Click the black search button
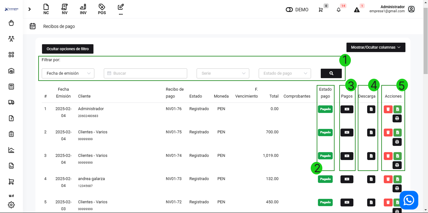This screenshot has width=428, height=213. pyautogui.click(x=331, y=73)
